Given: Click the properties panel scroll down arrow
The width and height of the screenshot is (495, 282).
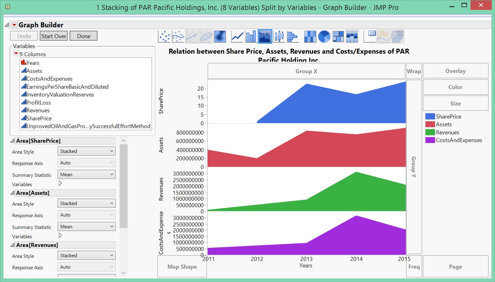Looking at the screenshot, I should tap(124, 273).
